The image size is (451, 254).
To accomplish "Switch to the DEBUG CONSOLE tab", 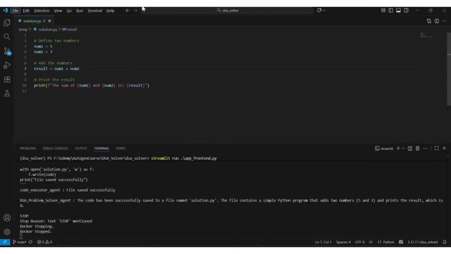I will 55,148.
